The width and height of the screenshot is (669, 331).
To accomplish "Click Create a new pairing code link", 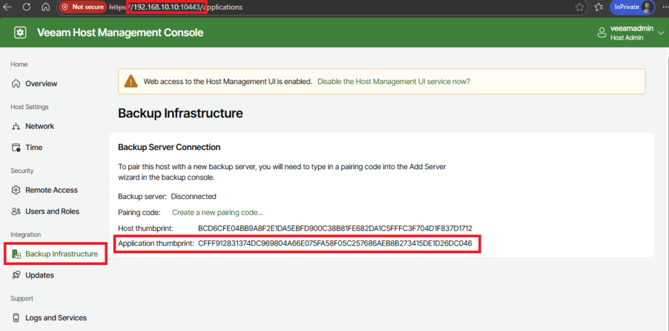I will coord(217,212).
